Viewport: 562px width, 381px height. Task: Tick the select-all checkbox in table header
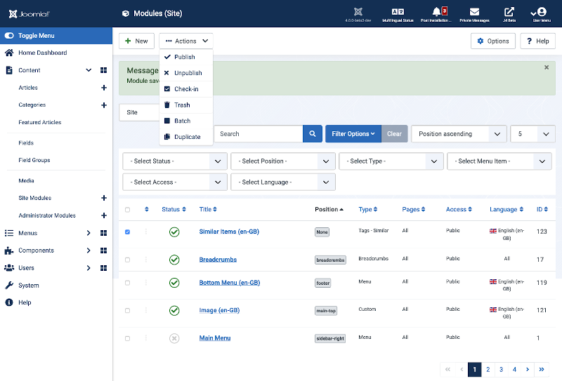[x=127, y=210]
